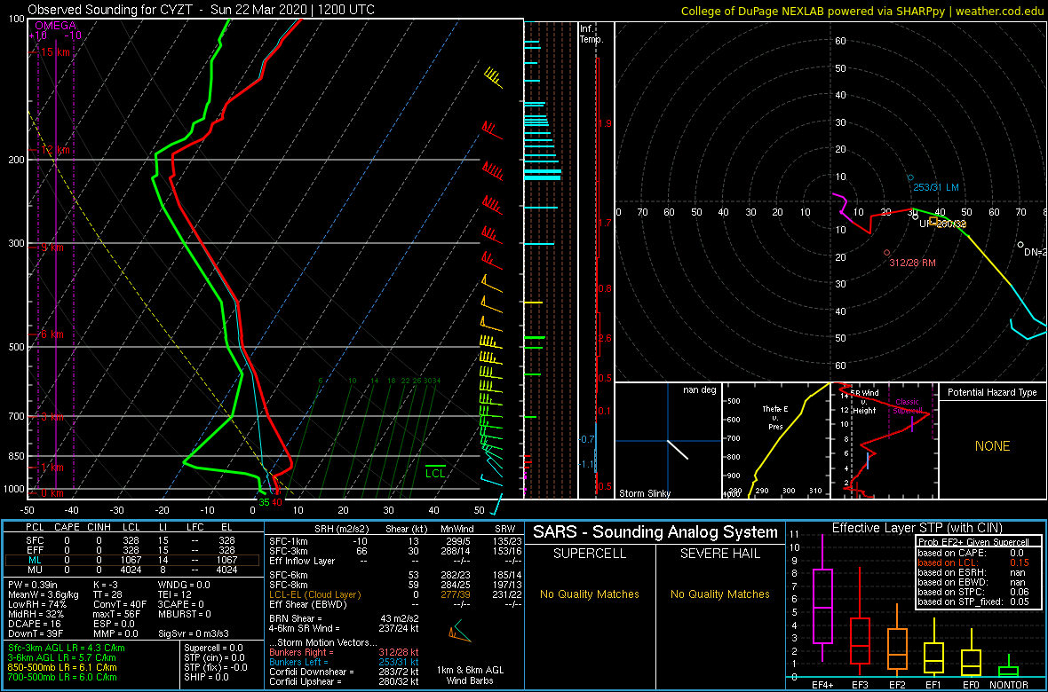This screenshot has height=692, width=1048.
Task: Click the red surface temperature value 40
Action: 277,502
